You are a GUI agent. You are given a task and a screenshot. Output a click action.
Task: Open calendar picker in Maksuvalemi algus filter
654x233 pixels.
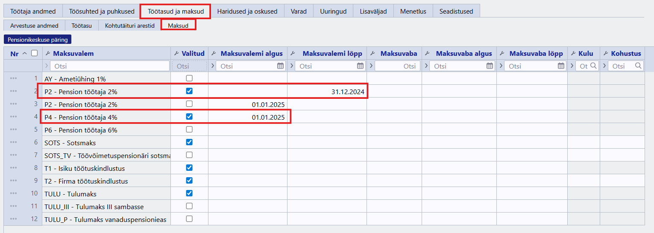280,66
